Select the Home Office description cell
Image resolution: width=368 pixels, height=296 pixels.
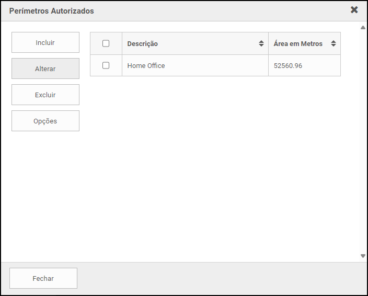pos(146,66)
